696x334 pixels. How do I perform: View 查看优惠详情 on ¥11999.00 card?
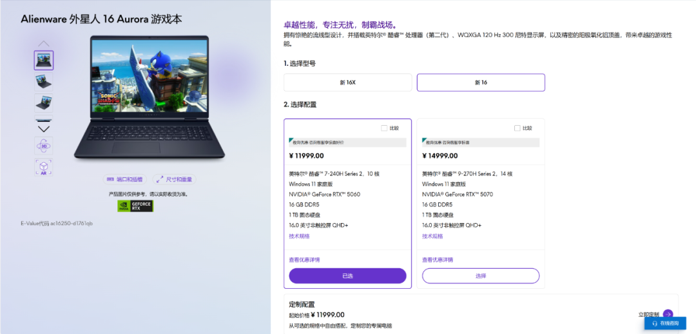[x=304, y=260]
